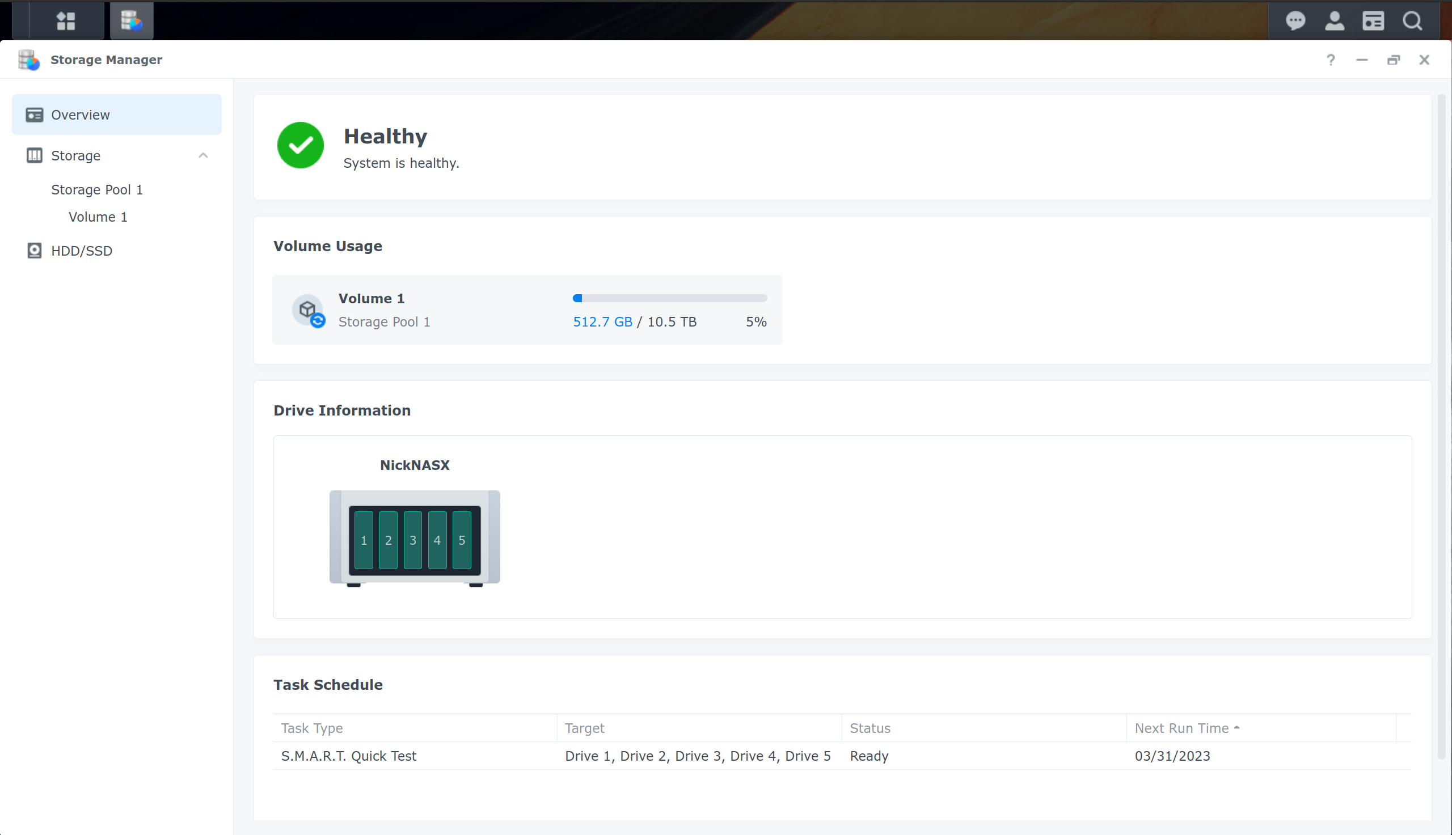Viewport: 1452px width, 835px height.
Task: Maximize the Storage Manager window
Action: click(x=1393, y=60)
